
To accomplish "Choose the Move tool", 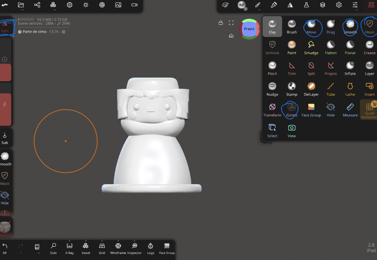I will (311, 27).
